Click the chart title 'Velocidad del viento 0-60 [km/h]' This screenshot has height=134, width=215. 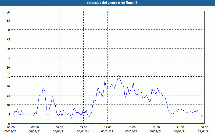112,3
